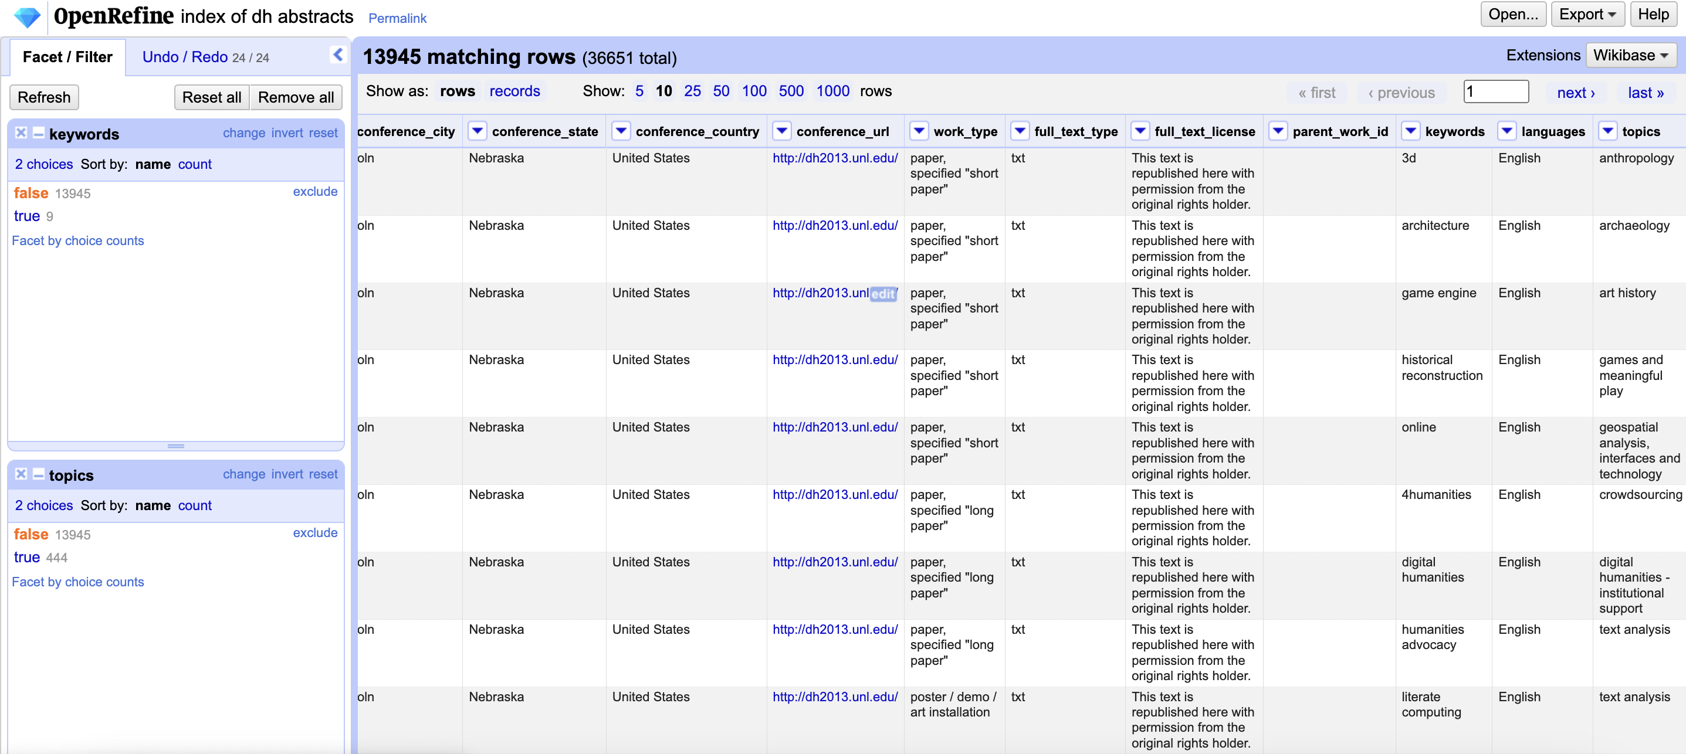Open conference_state column menu arrow
Screen dimensions: 1686x754
(478, 131)
